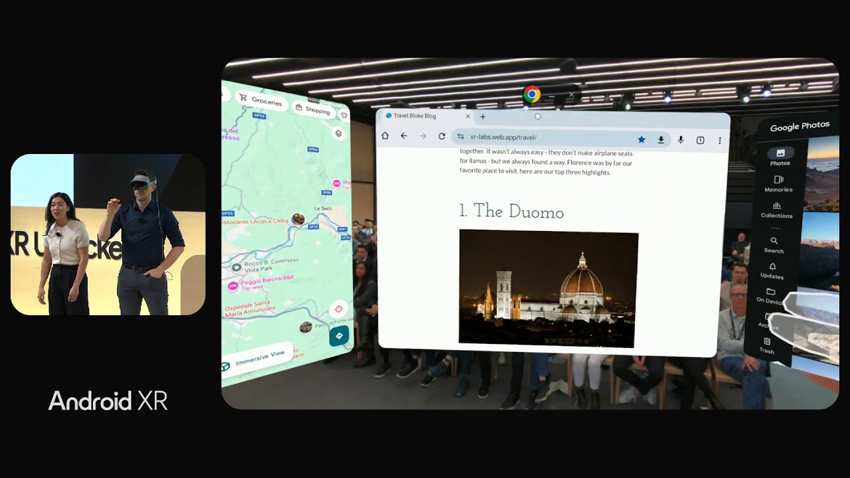Click the Chrome app icon above window
The height and width of the screenshot is (478, 850).
pyautogui.click(x=531, y=94)
